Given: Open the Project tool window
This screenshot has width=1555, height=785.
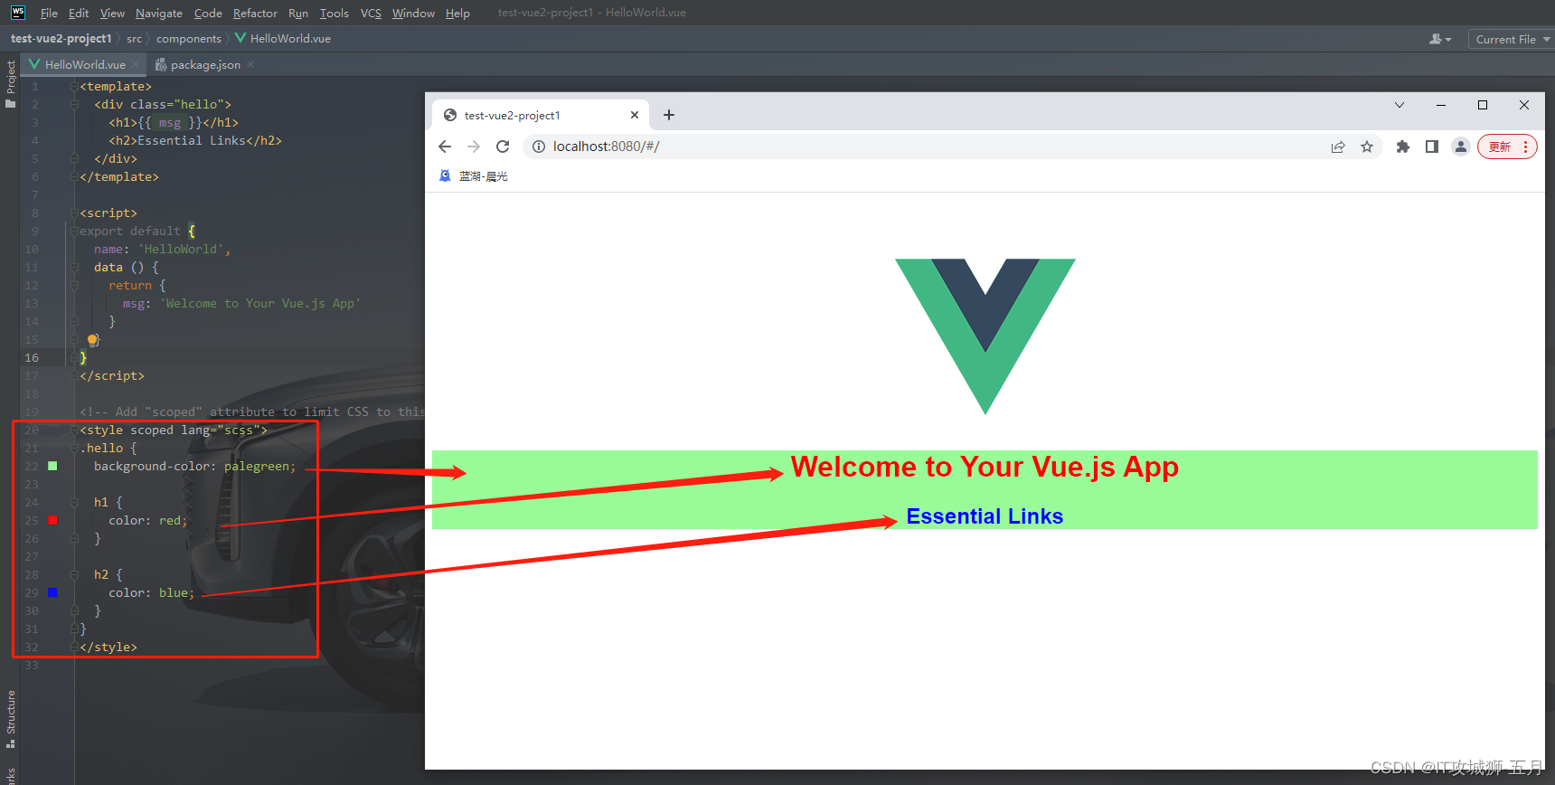Looking at the screenshot, I should tap(11, 84).
